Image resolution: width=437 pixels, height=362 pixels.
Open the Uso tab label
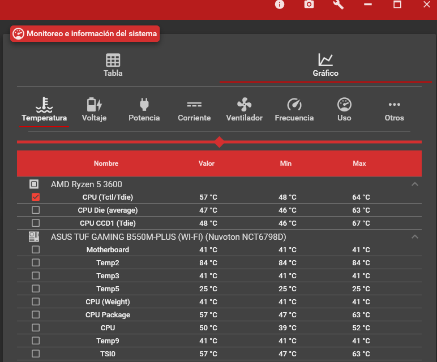[344, 118]
